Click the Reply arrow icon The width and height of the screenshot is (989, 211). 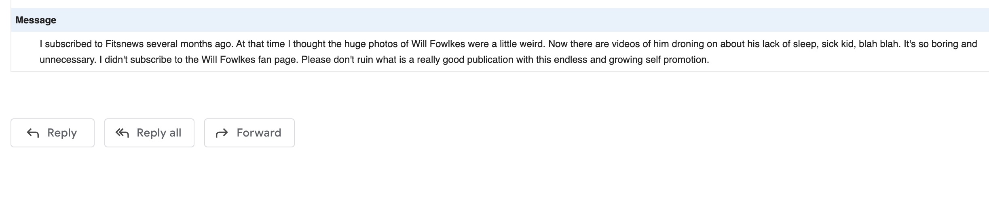[x=33, y=133]
